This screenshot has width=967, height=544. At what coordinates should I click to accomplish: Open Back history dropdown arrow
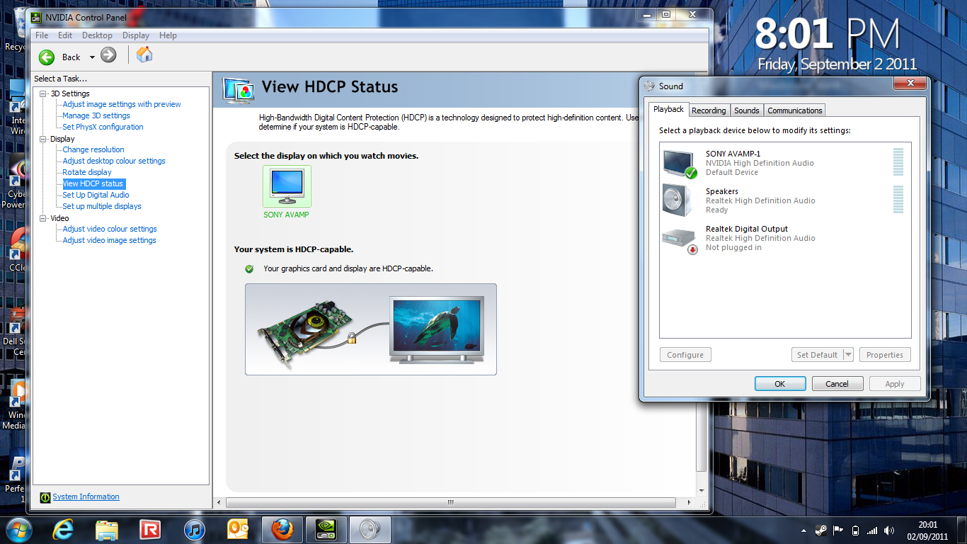92,57
